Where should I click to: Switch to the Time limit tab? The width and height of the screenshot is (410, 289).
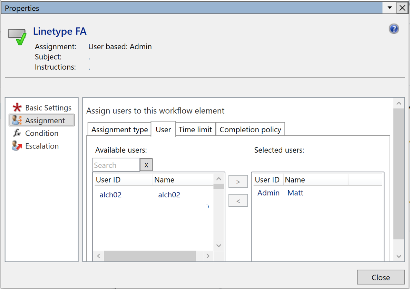click(x=195, y=130)
